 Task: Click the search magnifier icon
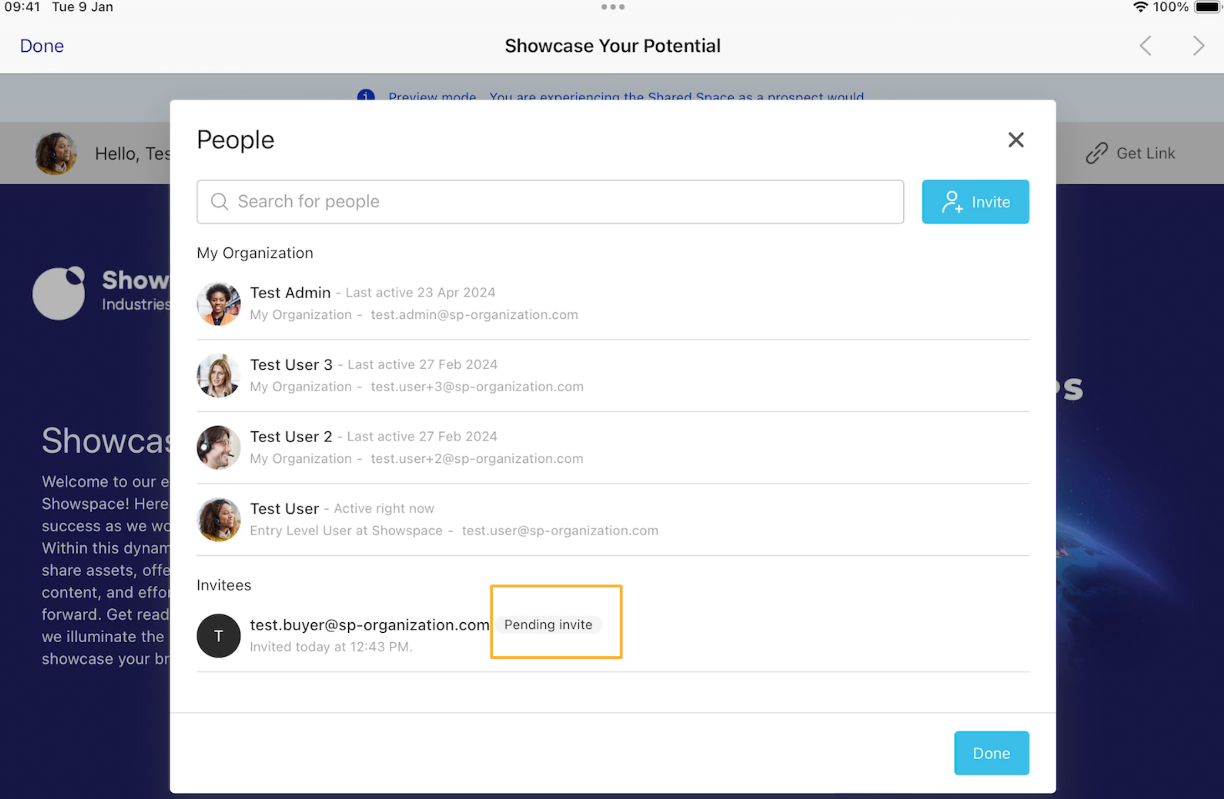(220, 201)
